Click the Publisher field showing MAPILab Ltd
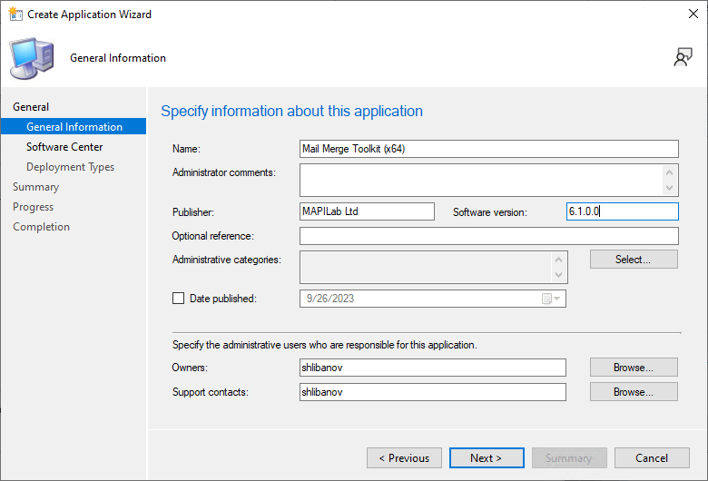 367,211
